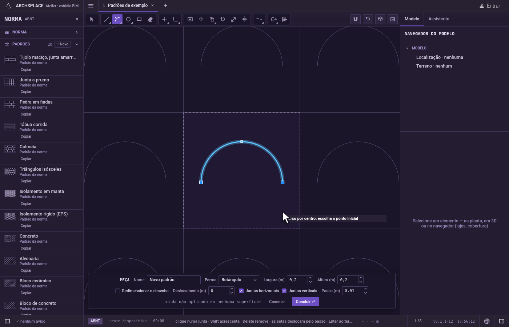Image resolution: width=509 pixels, height=327 pixels.
Task: Increase the Largura (m) stepper value
Action: (310, 278)
